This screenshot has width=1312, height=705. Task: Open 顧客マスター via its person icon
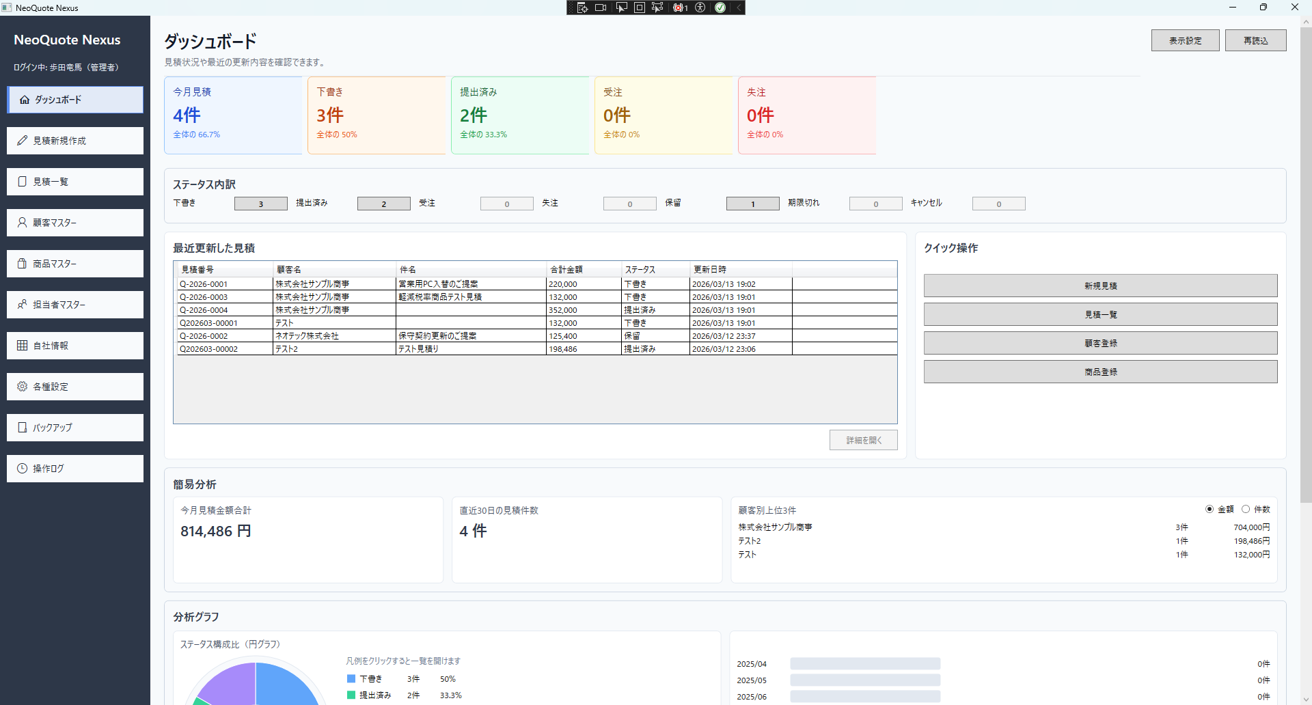(23, 223)
